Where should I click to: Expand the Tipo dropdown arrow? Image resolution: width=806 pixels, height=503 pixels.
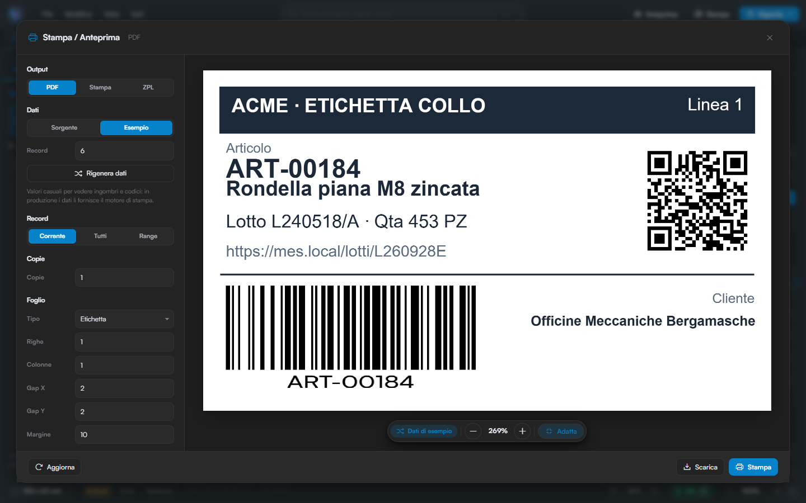[167, 319]
